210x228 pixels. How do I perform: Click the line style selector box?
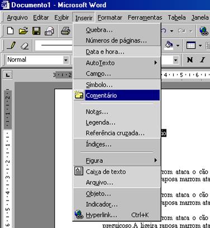(x=54, y=45)
